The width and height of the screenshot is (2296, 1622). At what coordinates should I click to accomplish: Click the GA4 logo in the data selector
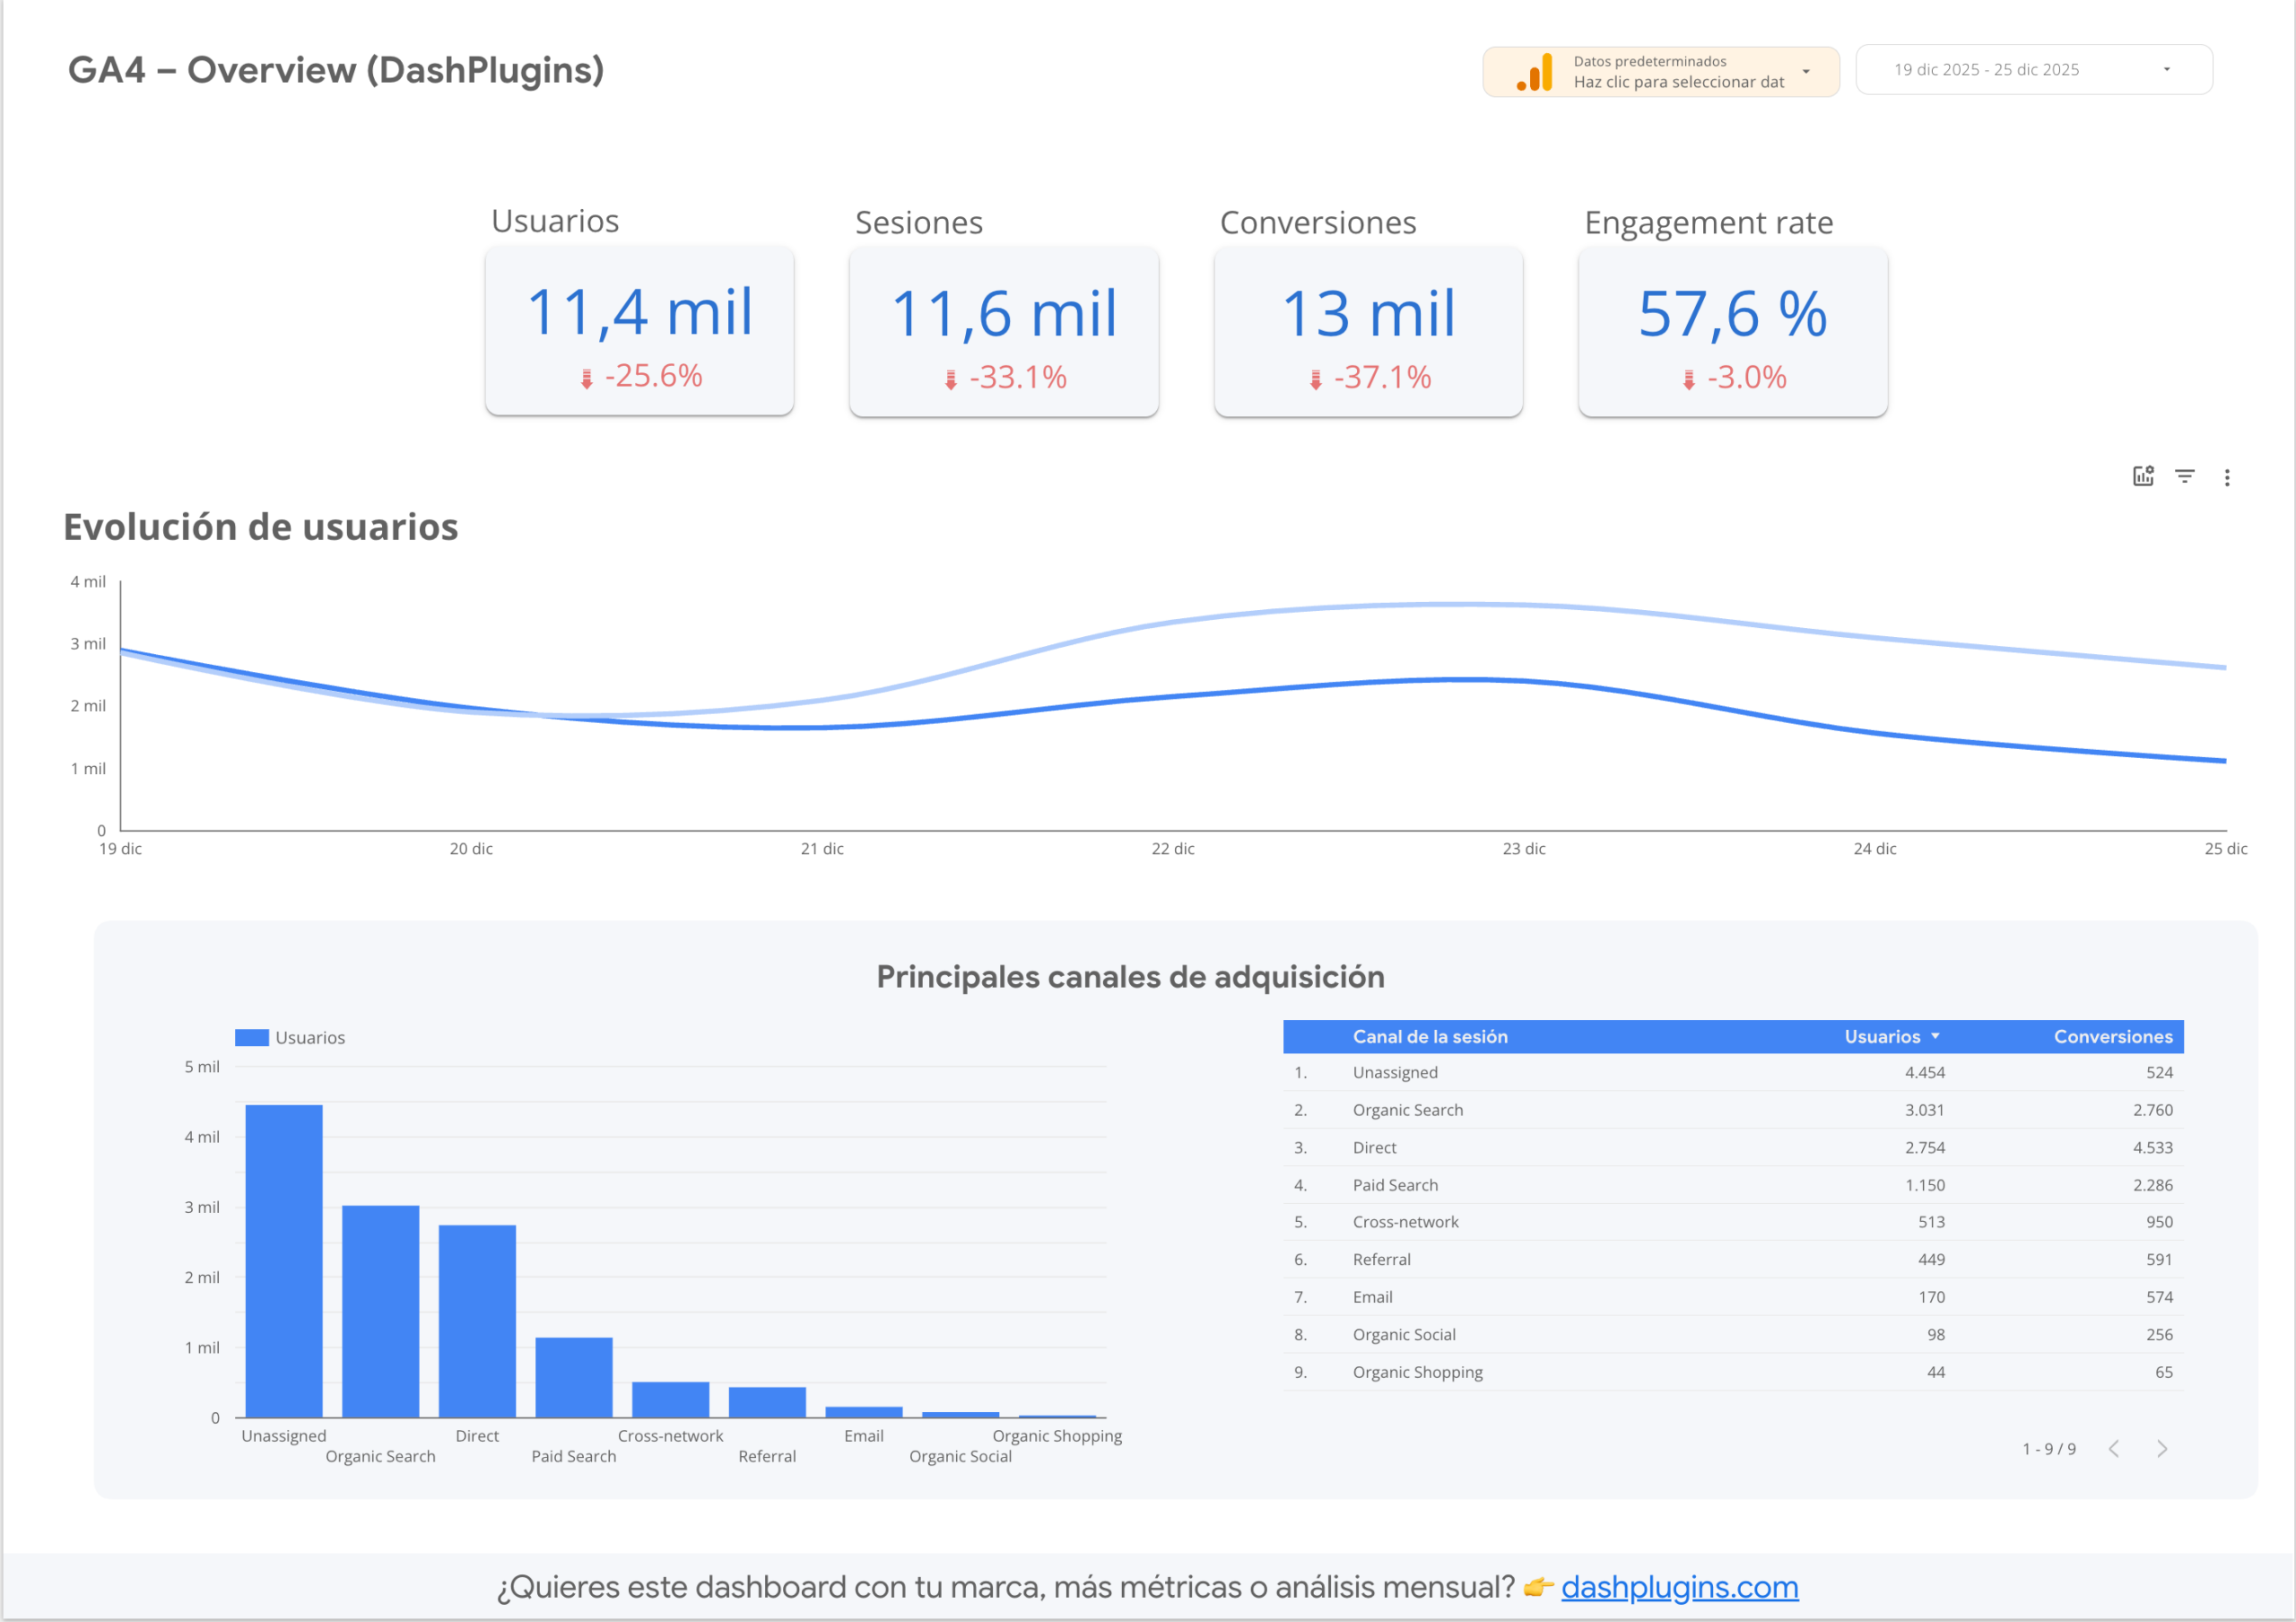click(x=1532, y=71)
